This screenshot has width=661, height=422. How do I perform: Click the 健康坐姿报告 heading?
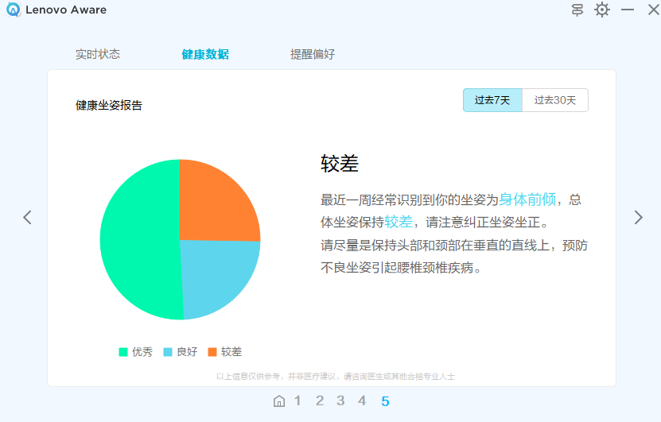click(109, 105)
